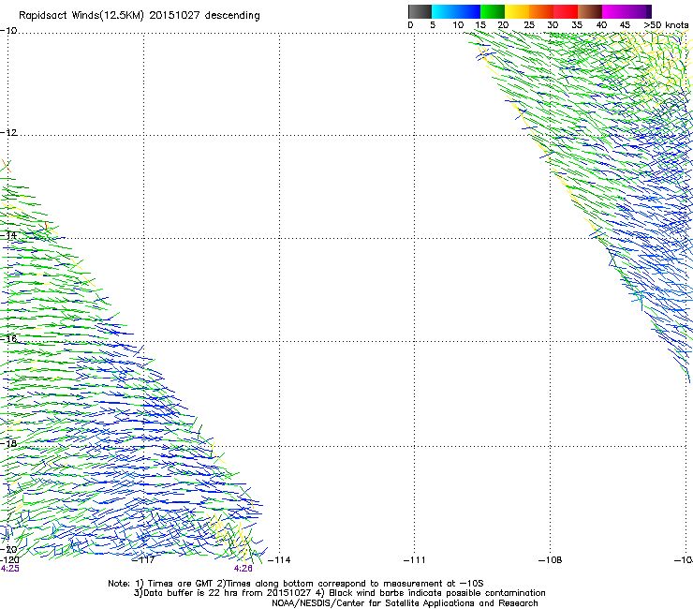Click the gray 0–5 knots legend swatch

tap(420, 11)
